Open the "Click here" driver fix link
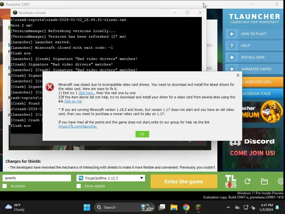The height and width of the screenshot is (214, 285). [86, 93]
